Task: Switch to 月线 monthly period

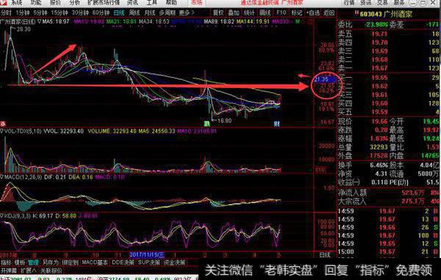Action: tap(150, 13)
